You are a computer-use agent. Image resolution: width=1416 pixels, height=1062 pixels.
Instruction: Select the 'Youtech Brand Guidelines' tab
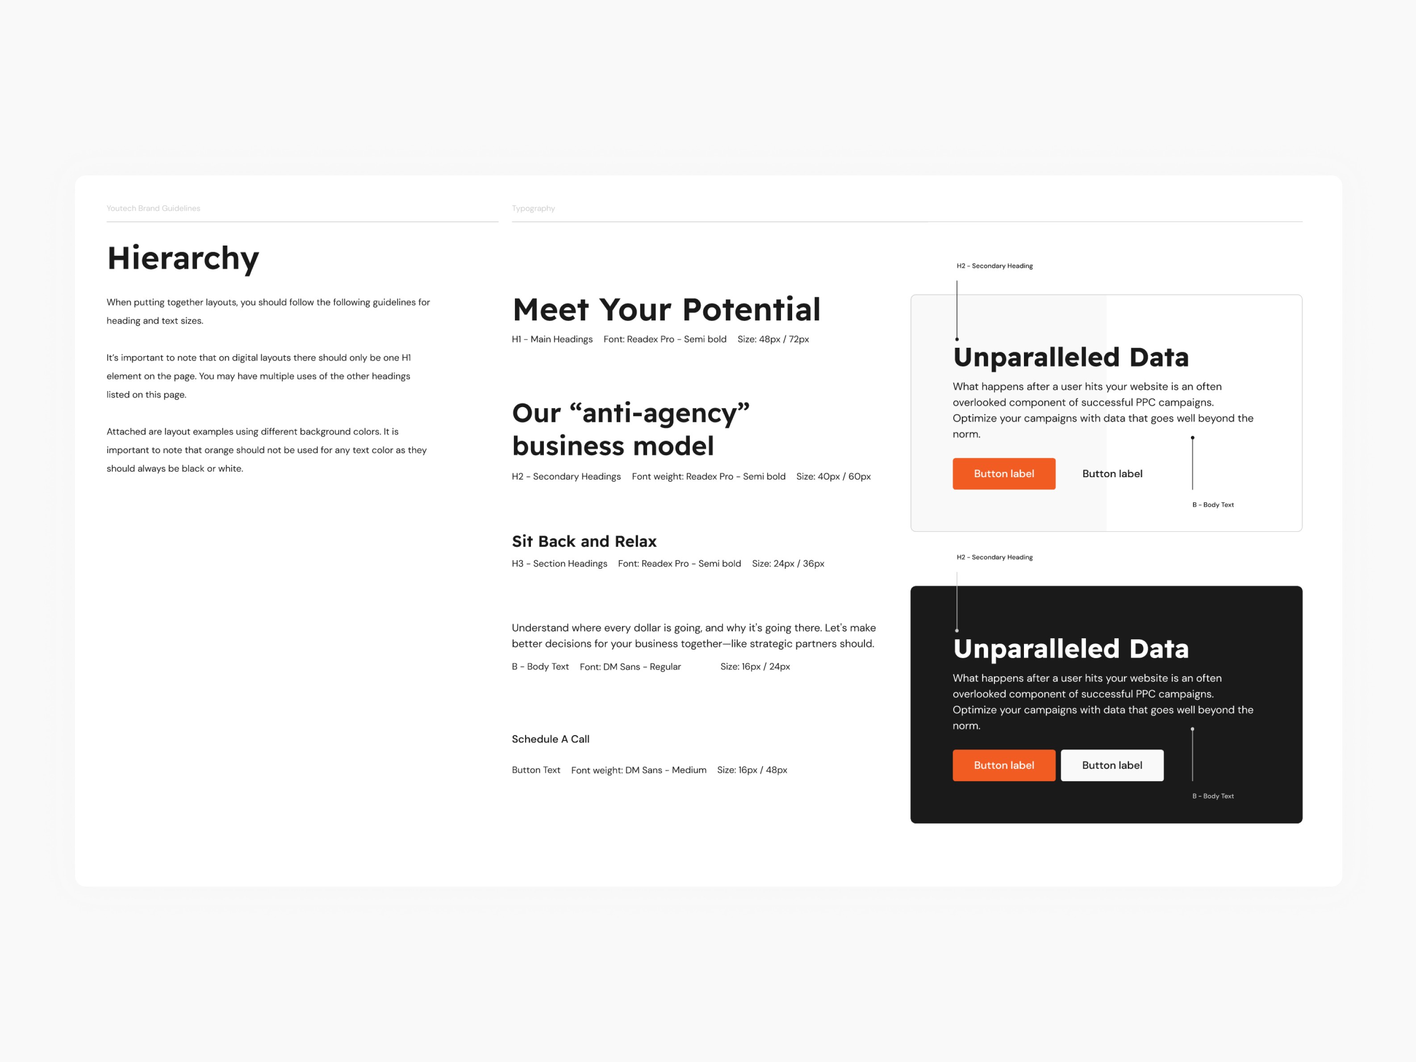coord(152,208)
